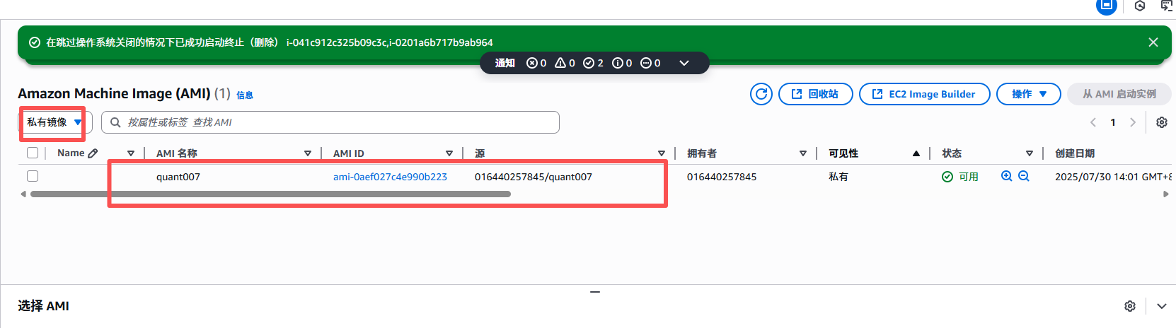Focus the 查找 AMI search field
Image resolution: width=1176 pixels, height=328 pixels.
[330, 122]
